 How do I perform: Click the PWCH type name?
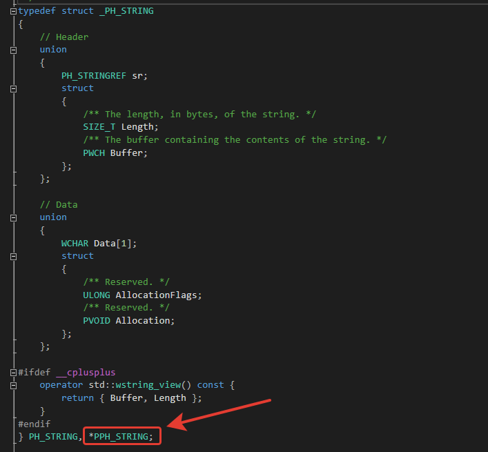tap(94, 153)
